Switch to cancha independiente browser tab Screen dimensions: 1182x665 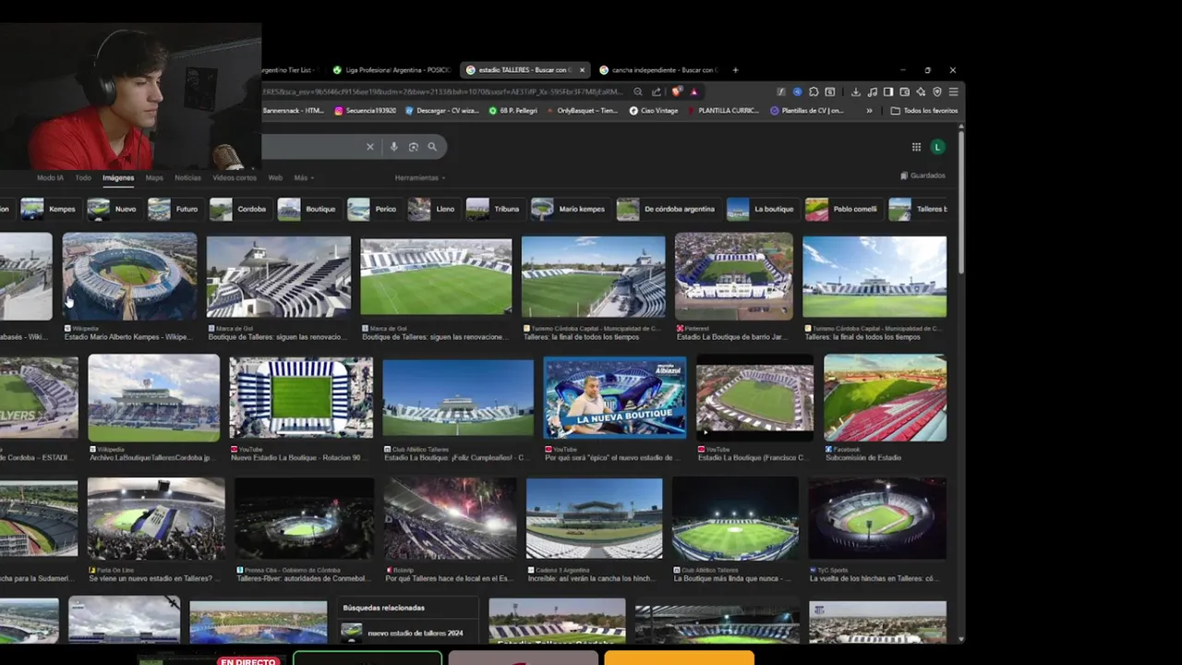[657, 70]
